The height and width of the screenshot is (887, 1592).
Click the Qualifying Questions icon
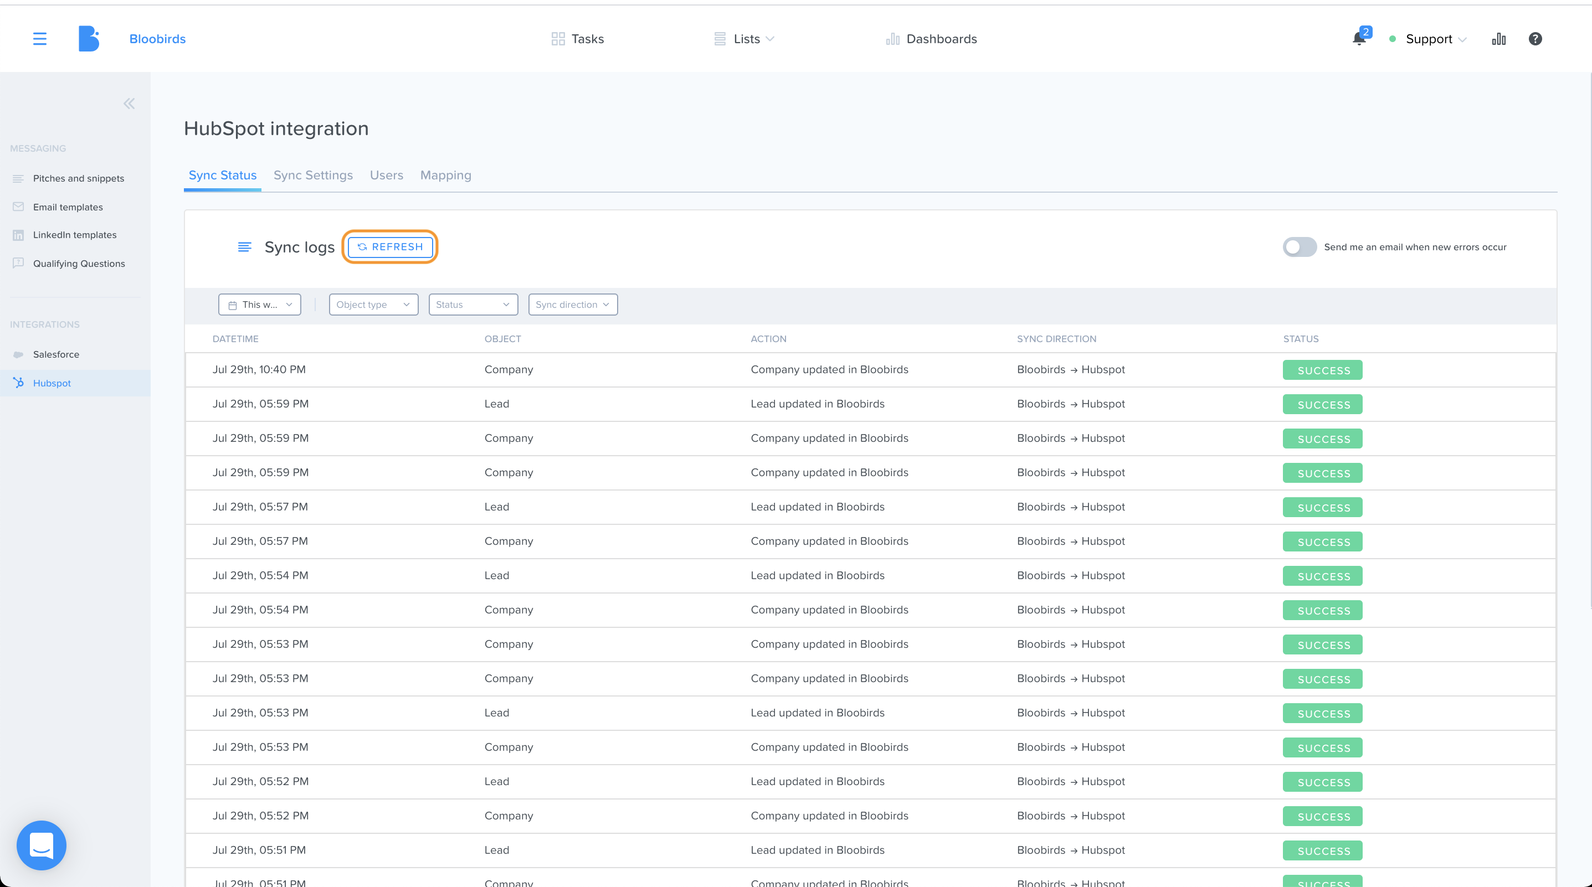18,263
